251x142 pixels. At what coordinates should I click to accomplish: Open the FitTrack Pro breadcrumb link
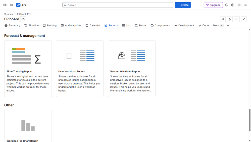24,14
